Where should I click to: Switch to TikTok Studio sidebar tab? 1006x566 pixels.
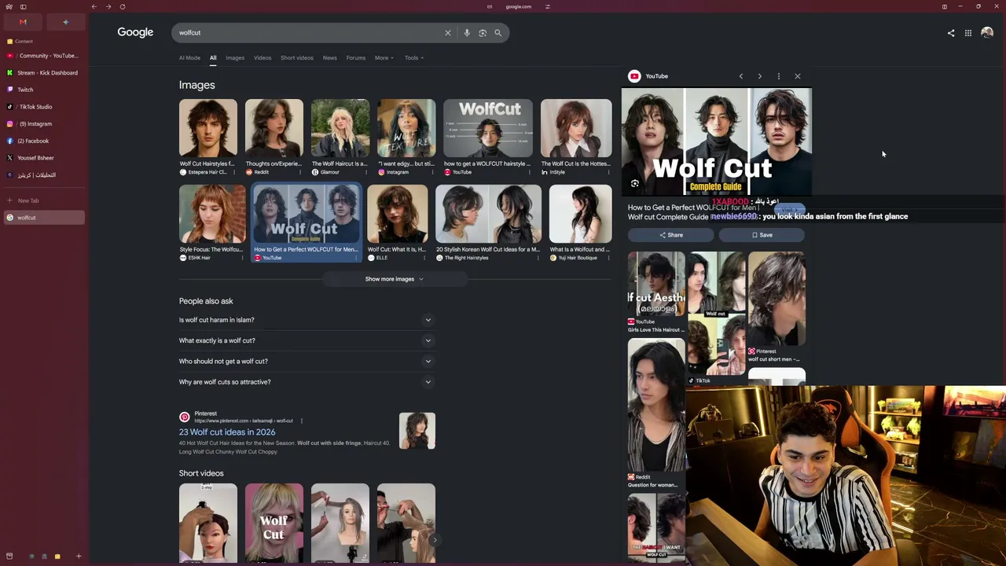(x=44, y=107)
